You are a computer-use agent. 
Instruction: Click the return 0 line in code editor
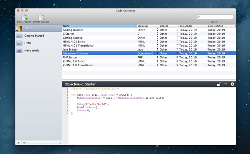pyautogui.click(x=83, y=110)
